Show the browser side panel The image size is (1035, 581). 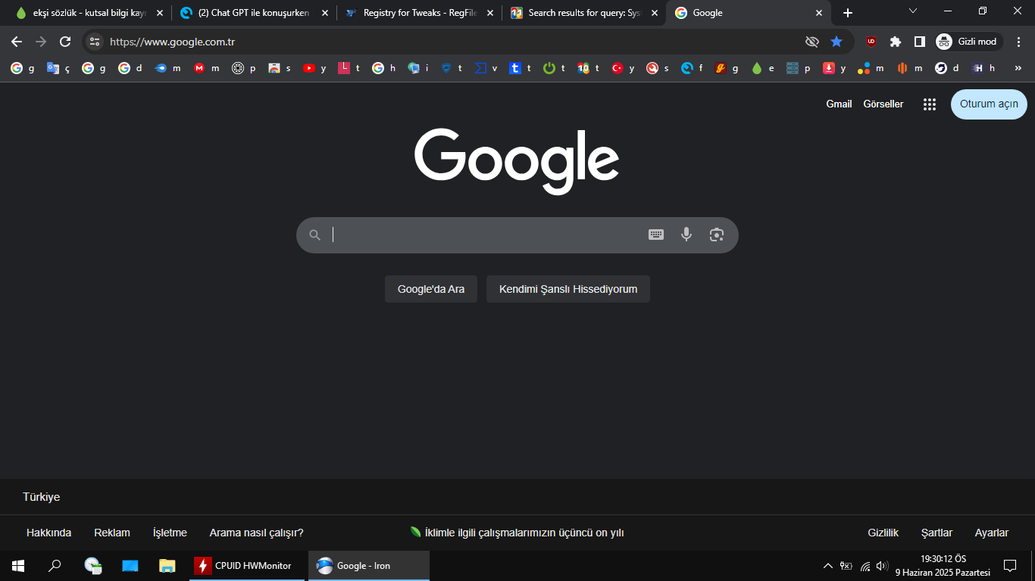[919, 42]
